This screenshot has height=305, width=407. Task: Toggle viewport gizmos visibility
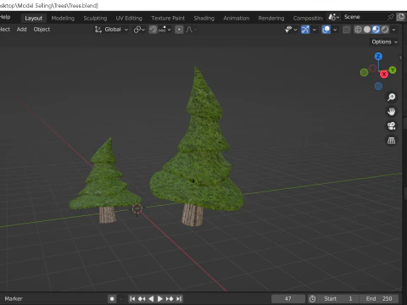click(x=305, y=30)
